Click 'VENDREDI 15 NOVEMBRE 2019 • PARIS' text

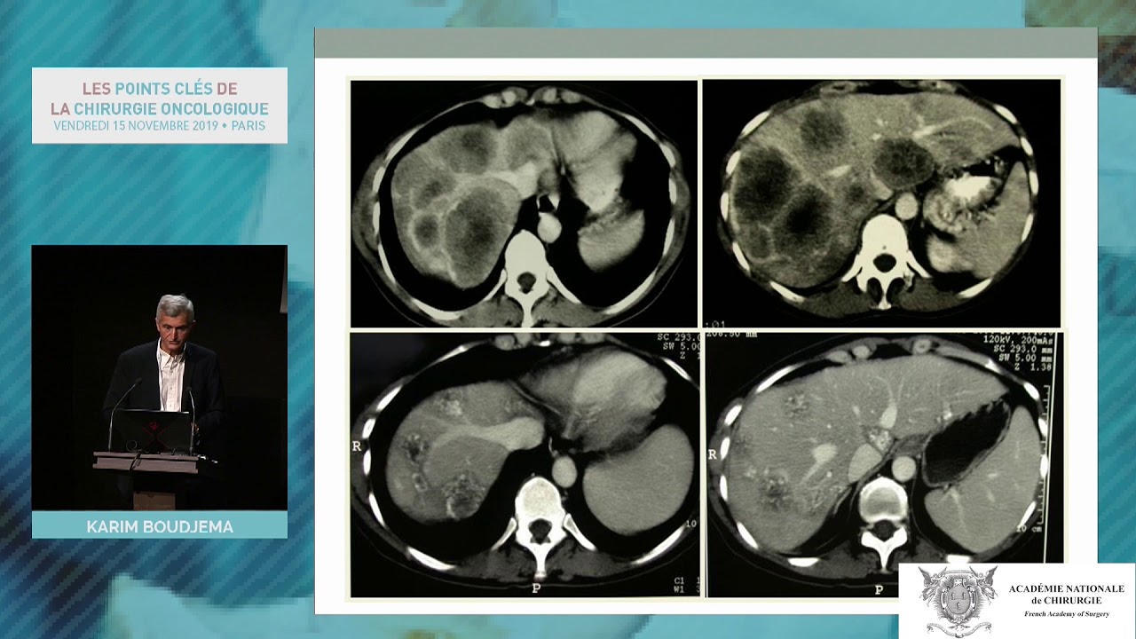(x=160, y=125)
